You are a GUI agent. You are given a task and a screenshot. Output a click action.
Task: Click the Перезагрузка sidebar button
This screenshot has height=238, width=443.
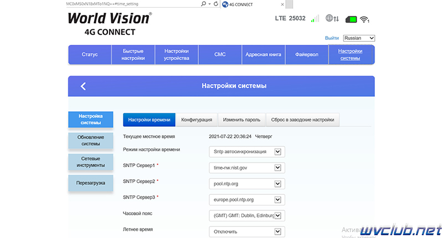pos(91,183)
